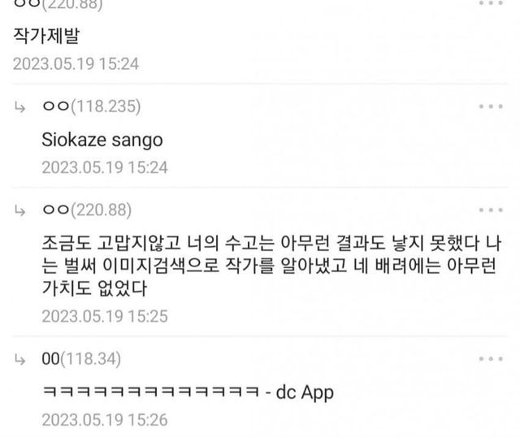Select top commenter name with (220.88)
Image resolution: width=520 pixels, height=437 pixels.
58,4
